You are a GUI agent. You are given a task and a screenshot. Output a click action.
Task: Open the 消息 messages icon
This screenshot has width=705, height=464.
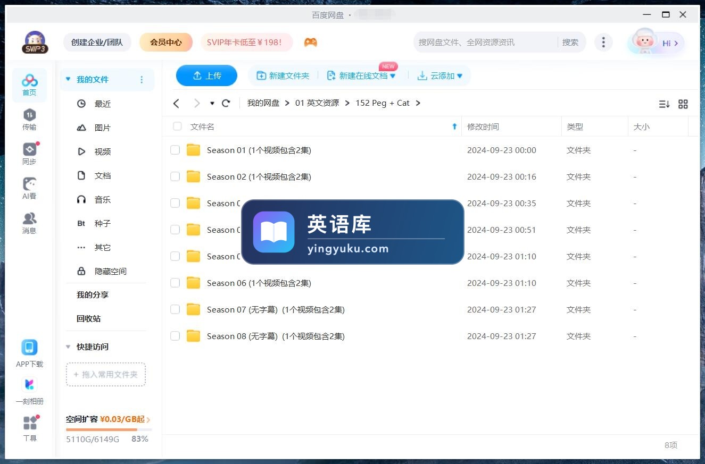[x=29, y=223]
